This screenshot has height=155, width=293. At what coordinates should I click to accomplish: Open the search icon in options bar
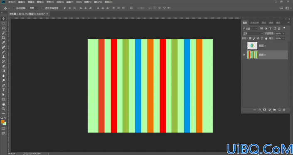click(x=282, y=8)
